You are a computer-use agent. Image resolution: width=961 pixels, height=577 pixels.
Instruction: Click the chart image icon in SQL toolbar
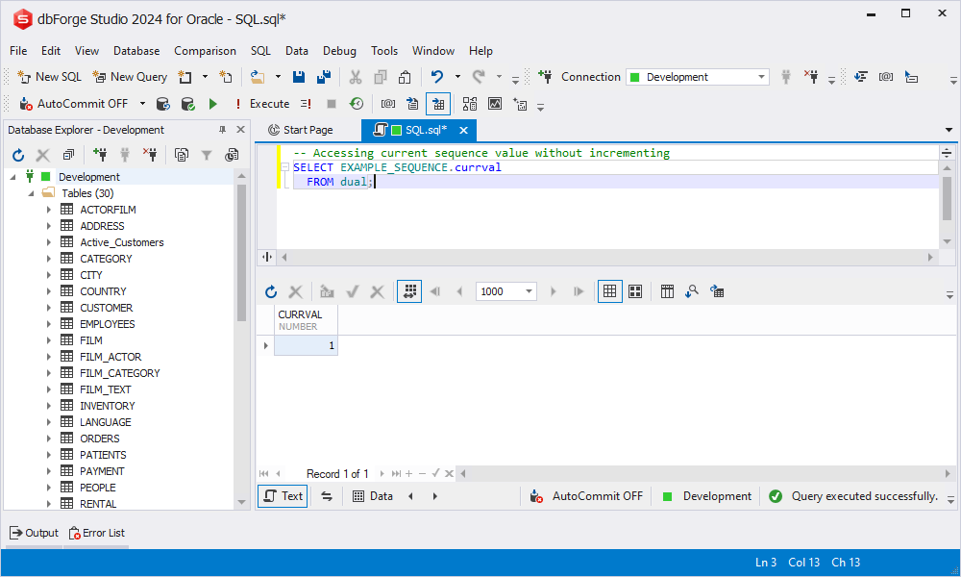(x=495, y=104)
